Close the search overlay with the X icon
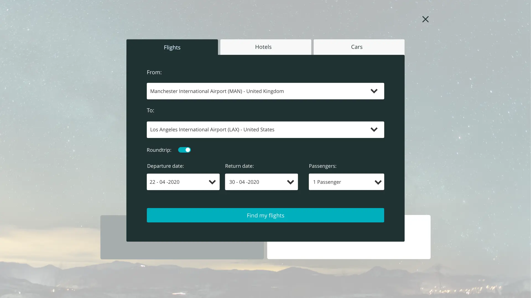The height and width of the screenshot is (298, 531). pos(425,19)
